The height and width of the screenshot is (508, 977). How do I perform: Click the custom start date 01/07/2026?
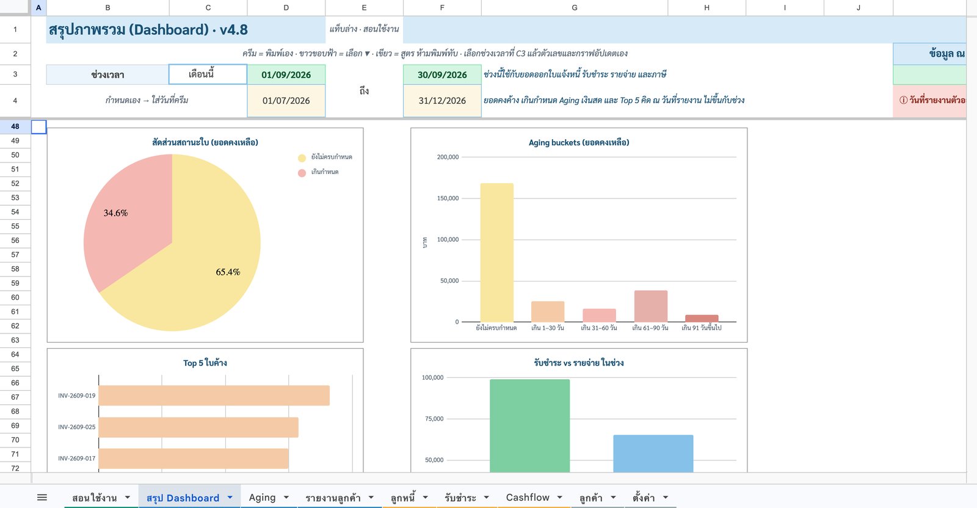[286, 101]
